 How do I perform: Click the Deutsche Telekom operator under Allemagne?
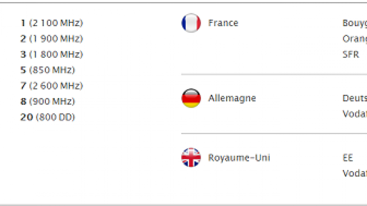coord(355,98)
